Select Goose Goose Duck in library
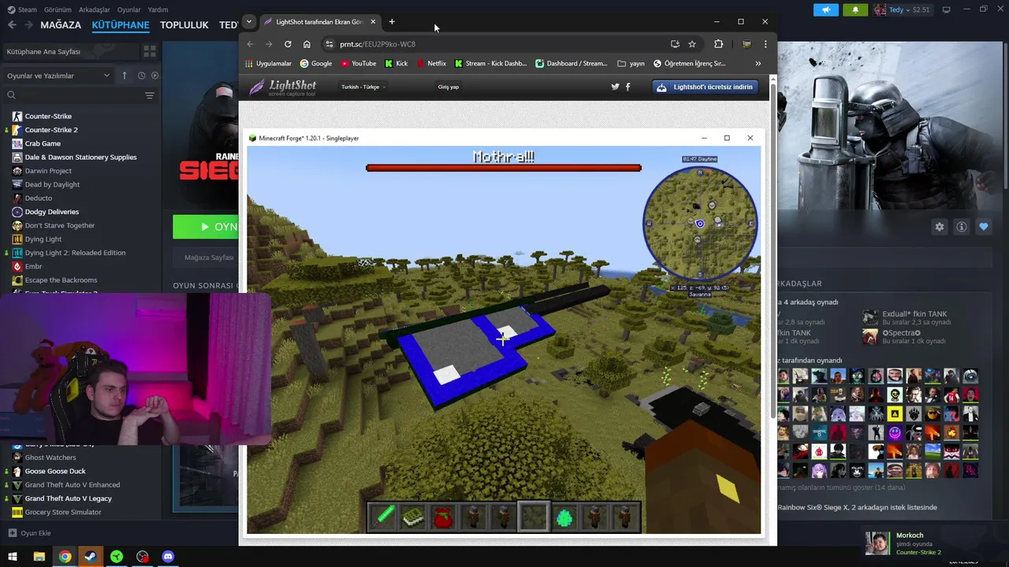The image size is (1009, 567). 55,471
